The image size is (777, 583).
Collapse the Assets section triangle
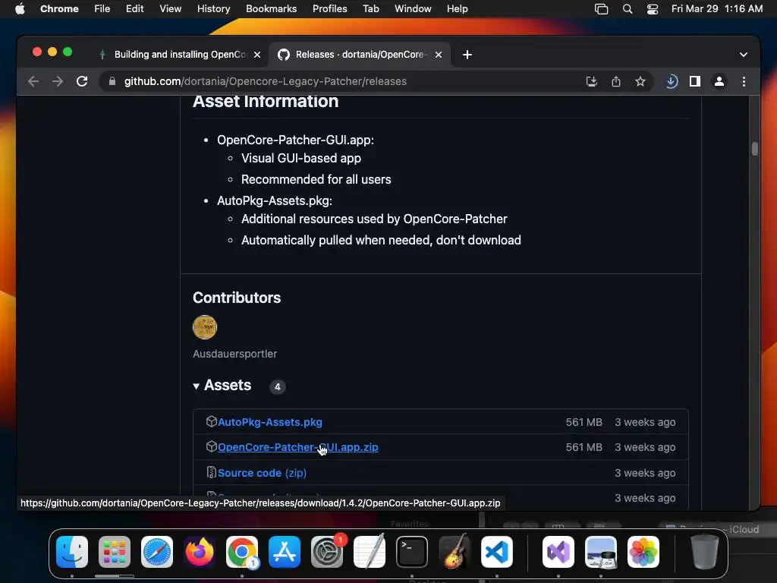pyautogui.click(x=197, y=386)
